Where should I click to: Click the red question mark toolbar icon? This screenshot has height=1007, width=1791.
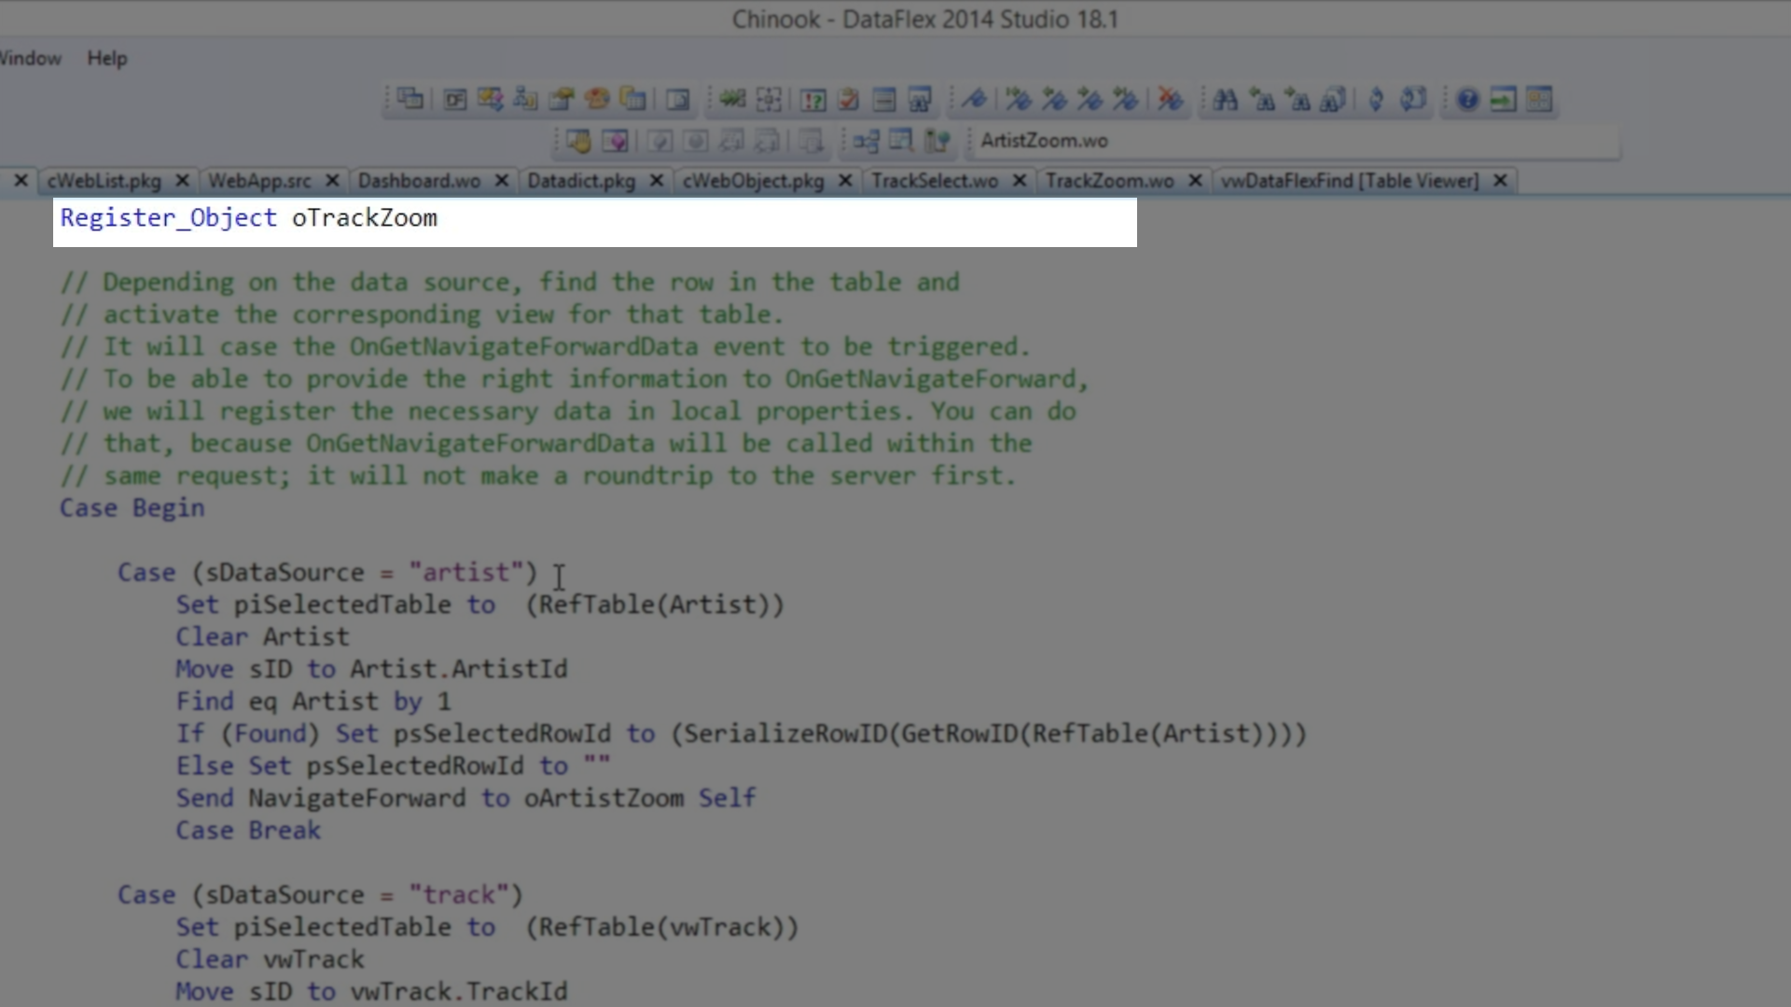tap(812, 100)
